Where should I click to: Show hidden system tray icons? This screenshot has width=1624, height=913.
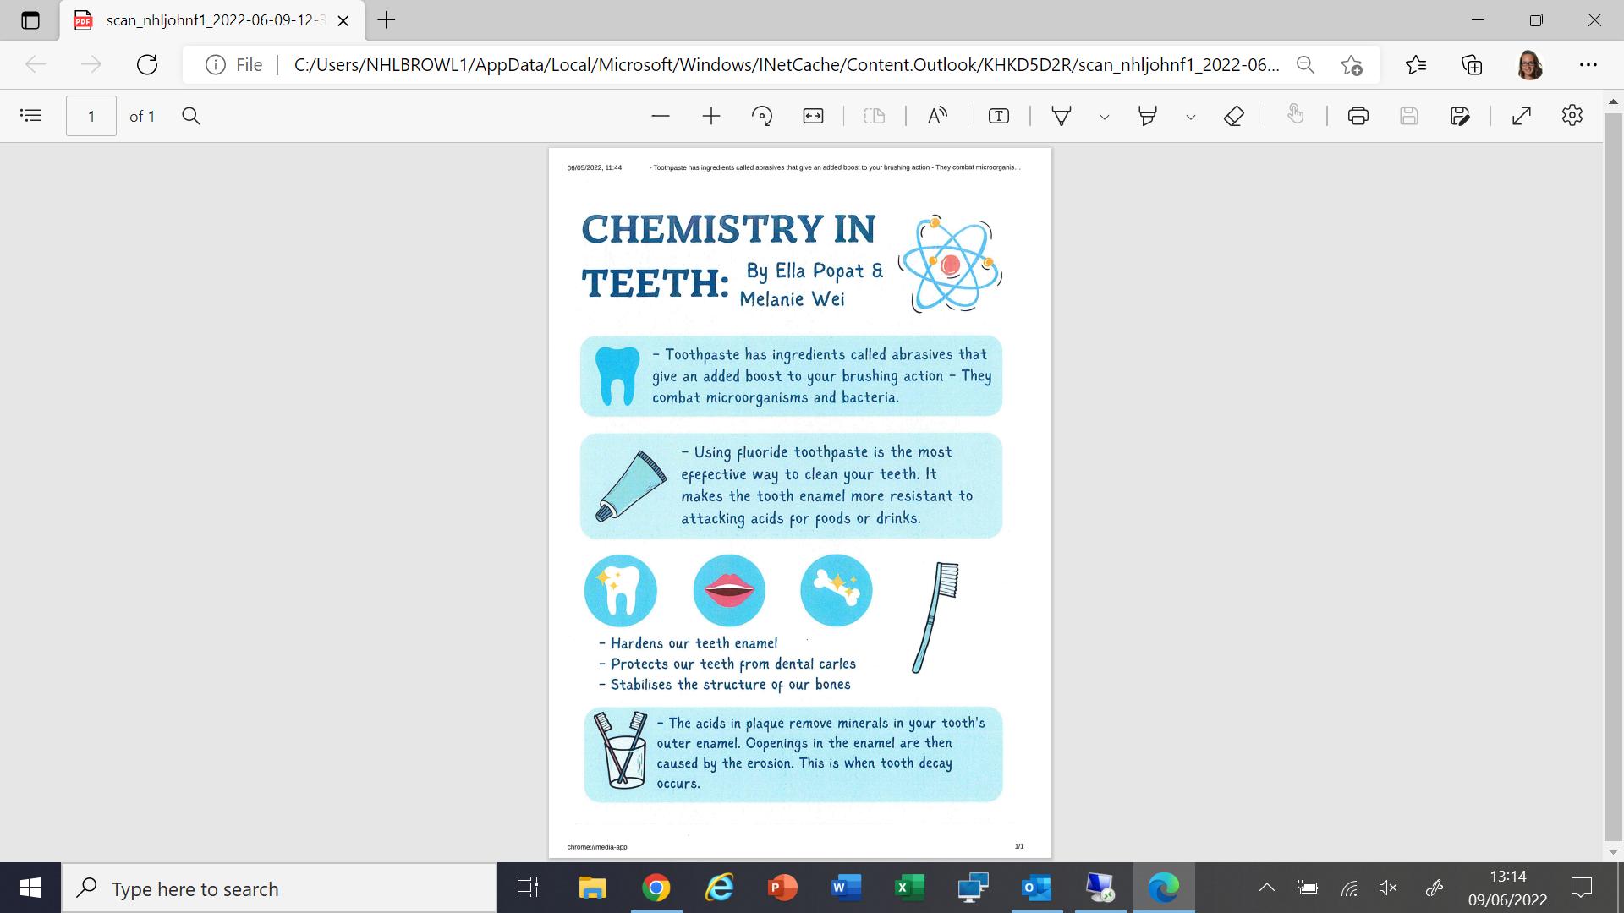pos(1266,888)
